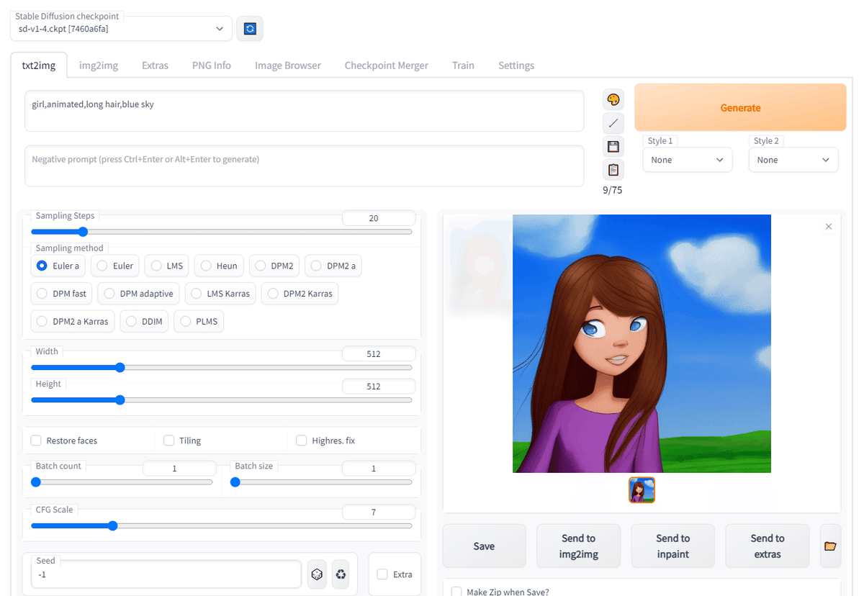Screen dimensions: 864x596
Task: Open the Style 1 dropdown
Action: (x=687, y=160)
